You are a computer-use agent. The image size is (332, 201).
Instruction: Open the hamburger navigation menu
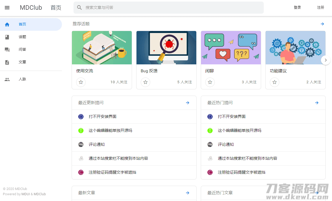coord(7,7)
